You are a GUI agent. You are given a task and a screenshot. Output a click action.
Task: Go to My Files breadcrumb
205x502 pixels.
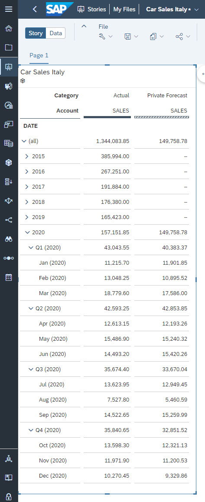(124, 9)
